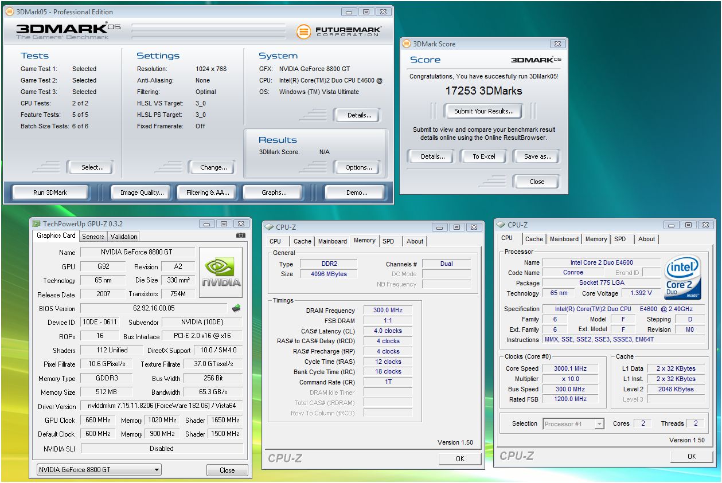This screenshot has height=483, width=722.
Task: Open Mainboard tab in CPU-Z Memory window
Action: coord(333,241)
